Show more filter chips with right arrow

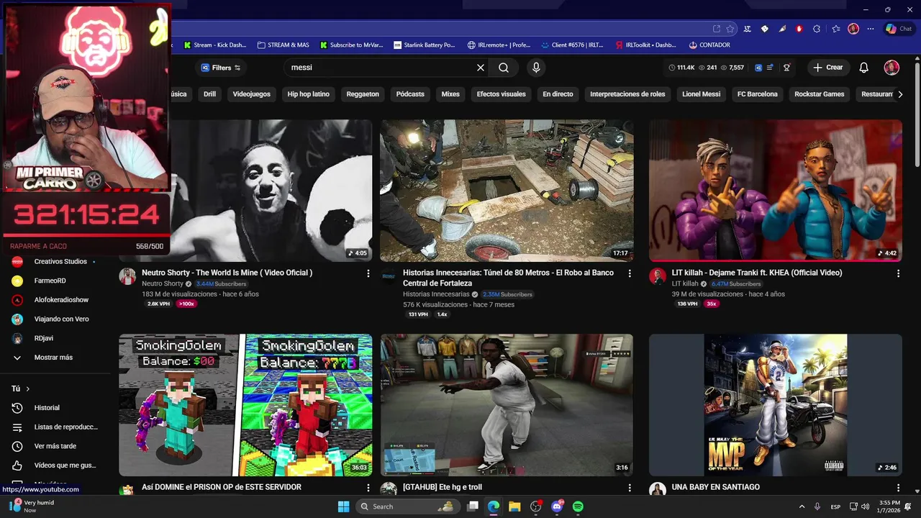pos(899,94)
